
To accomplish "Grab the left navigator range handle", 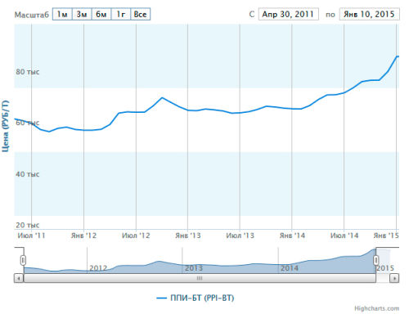I will [23, 260].
